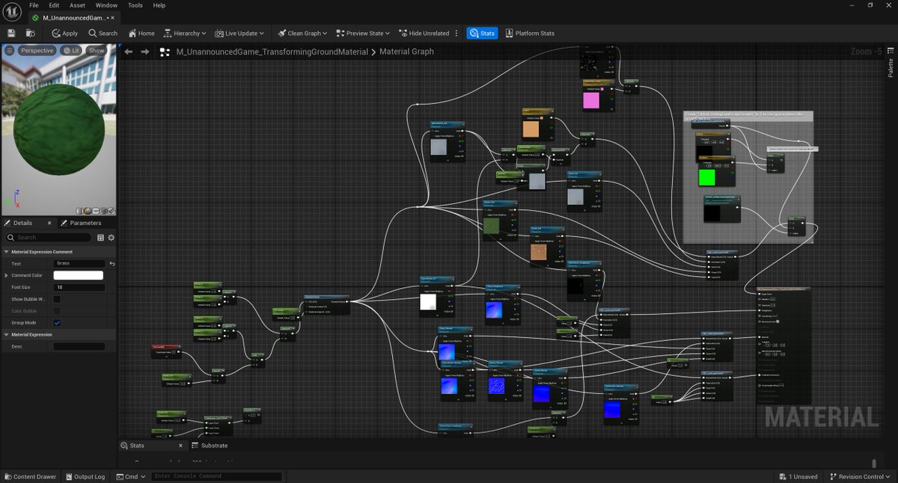898x483 pixels.
Task: Expand the Comment Color property
Action: [6, 275]
